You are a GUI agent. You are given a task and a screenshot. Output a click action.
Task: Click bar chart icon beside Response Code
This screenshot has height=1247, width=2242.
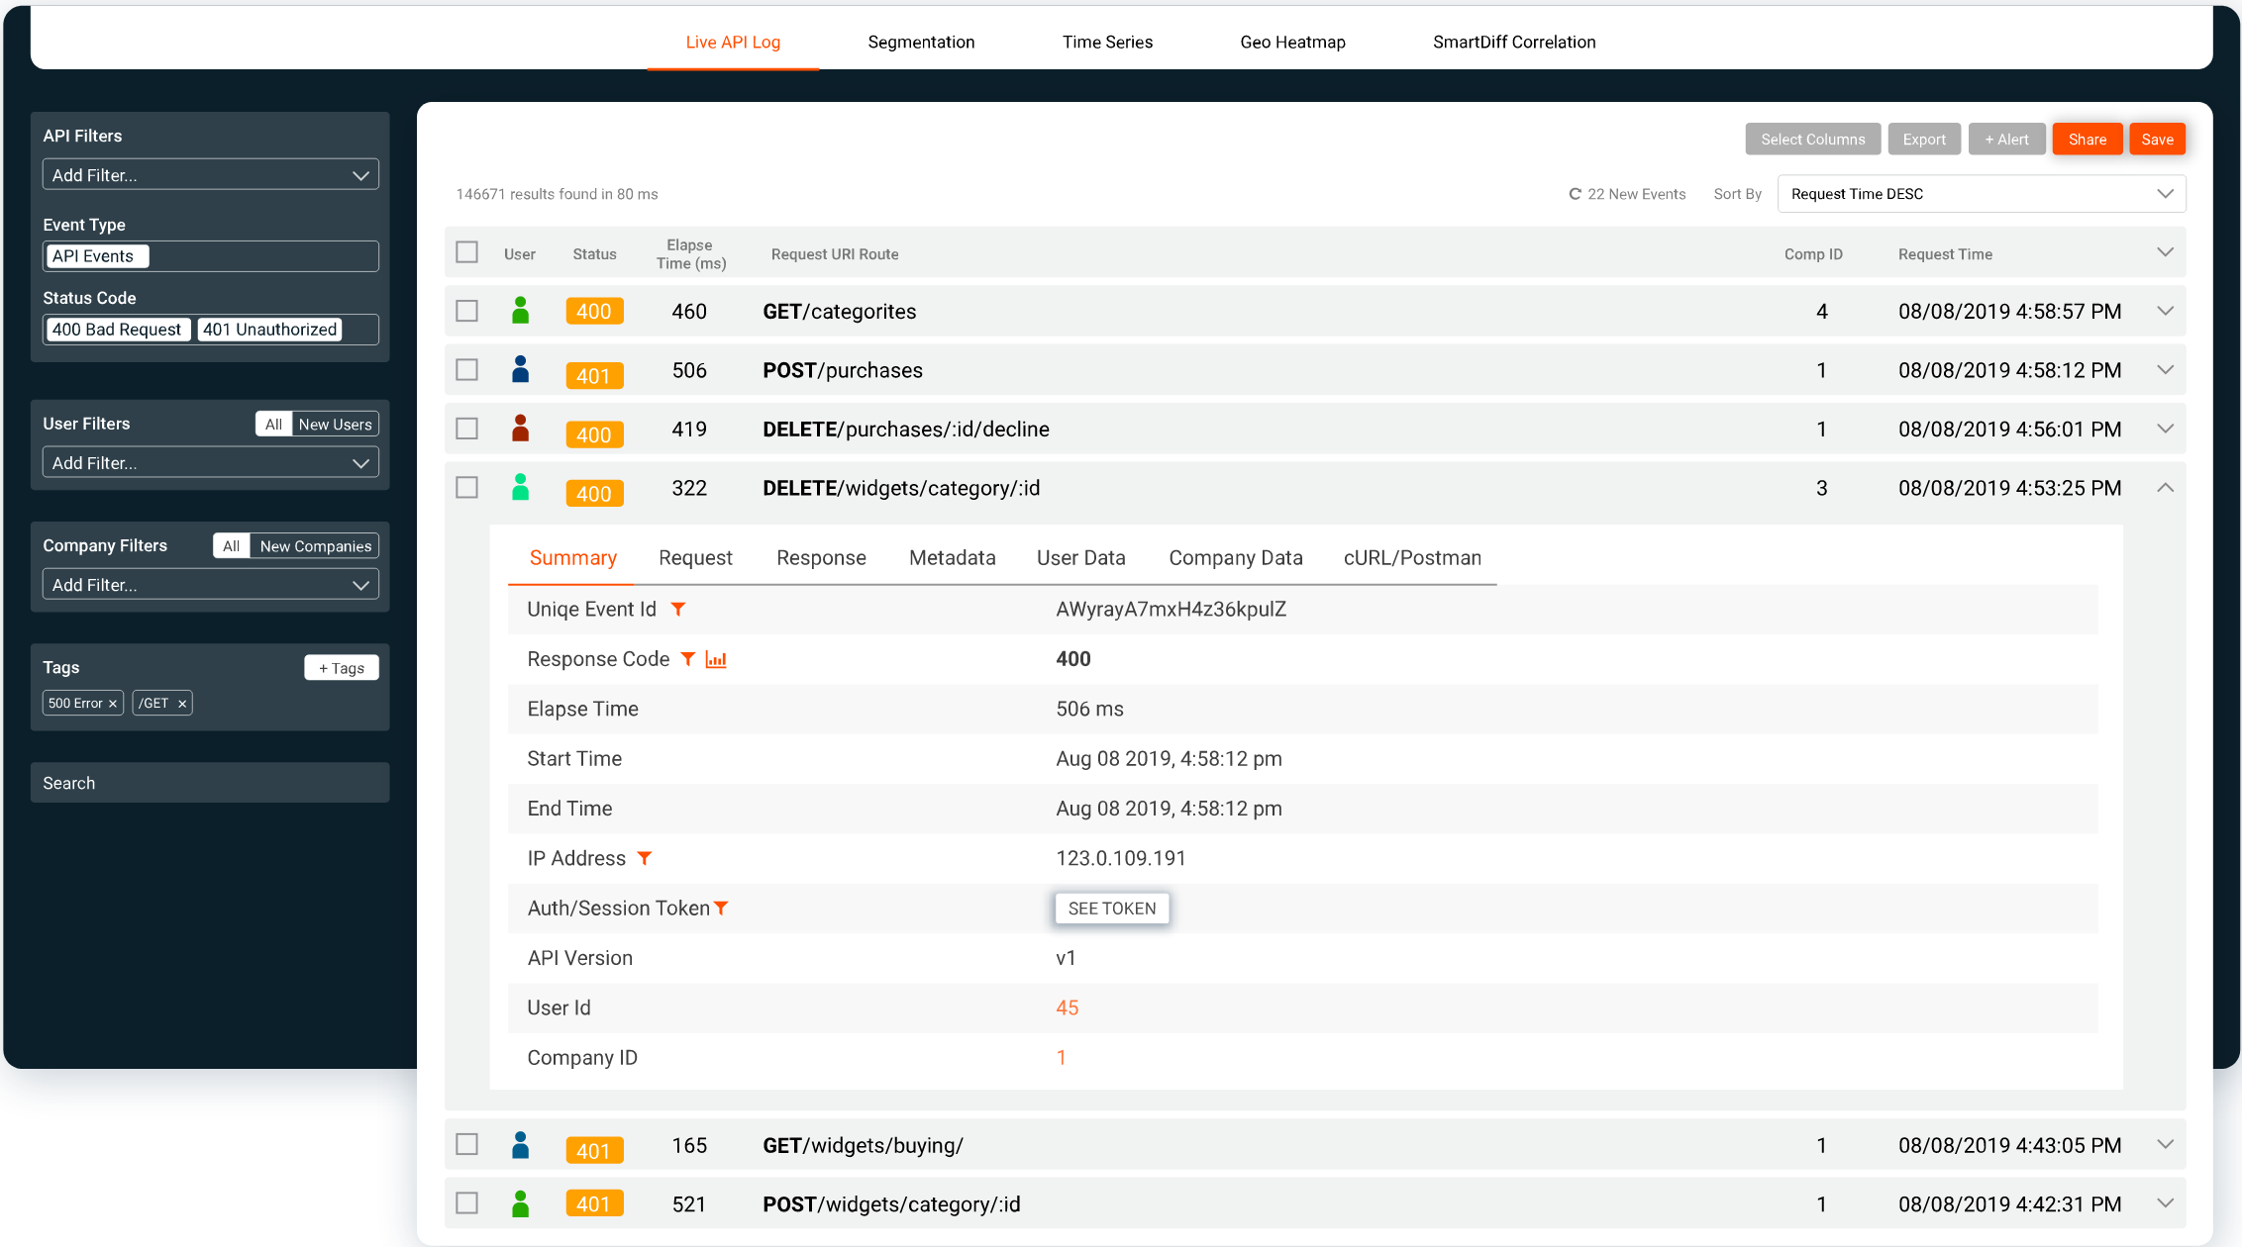click(716, 659)
